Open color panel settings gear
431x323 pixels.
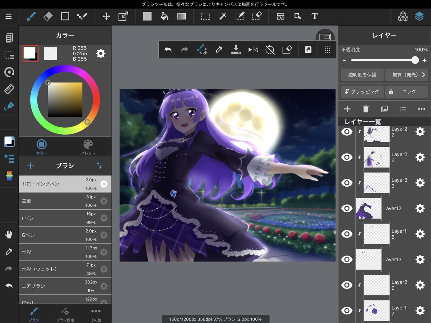(x=101, y=54)
